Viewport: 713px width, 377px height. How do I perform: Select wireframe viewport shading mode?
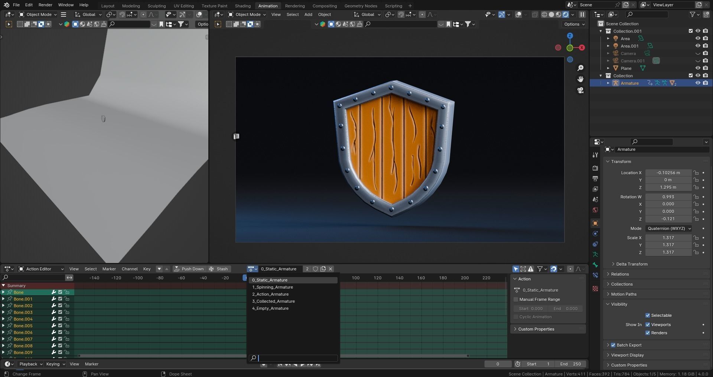click(x=544, y=14)
